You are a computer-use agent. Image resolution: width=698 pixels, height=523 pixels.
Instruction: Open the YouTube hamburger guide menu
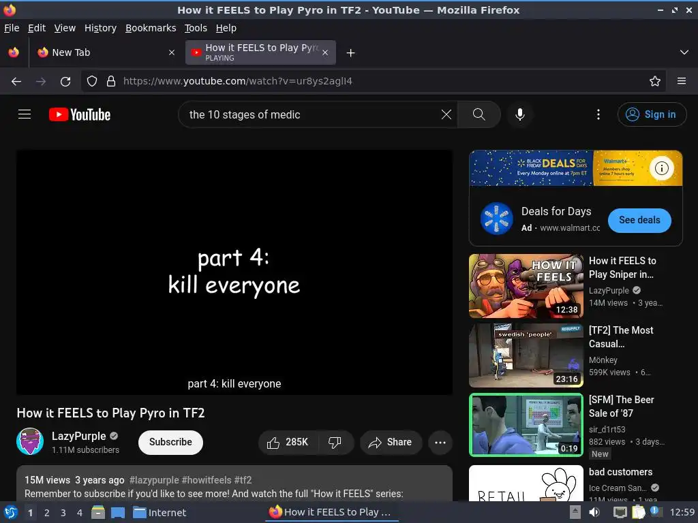click(x=25, y=114)
